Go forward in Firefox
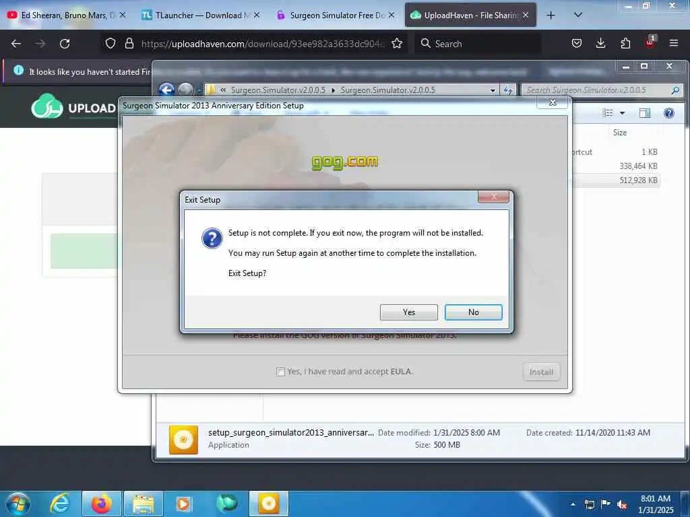690x517 pixels. pos(40,44)
